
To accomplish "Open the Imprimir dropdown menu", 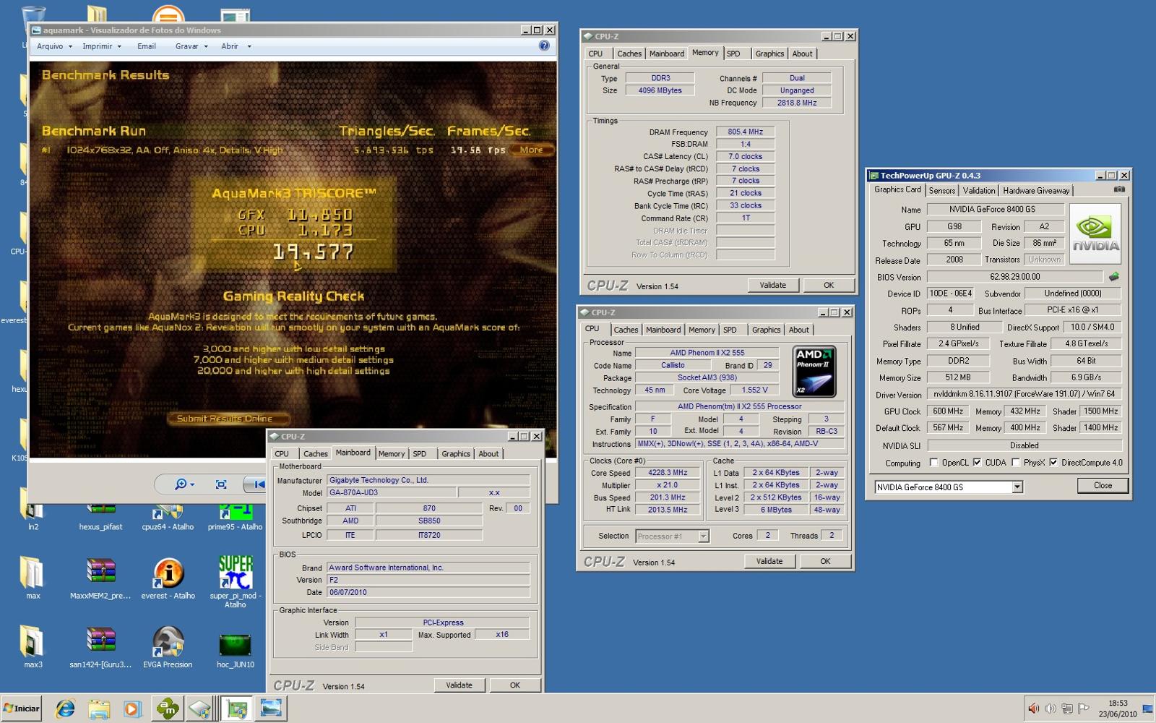I will click(x=101, y=46).
